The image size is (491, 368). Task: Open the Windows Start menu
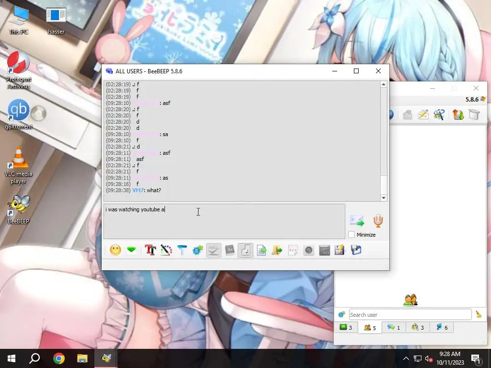click(x=12, y=358)
